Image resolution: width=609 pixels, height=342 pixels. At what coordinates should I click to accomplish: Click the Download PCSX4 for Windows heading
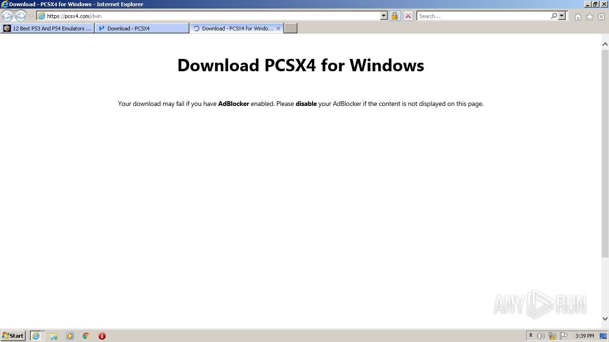pos(301,65)
